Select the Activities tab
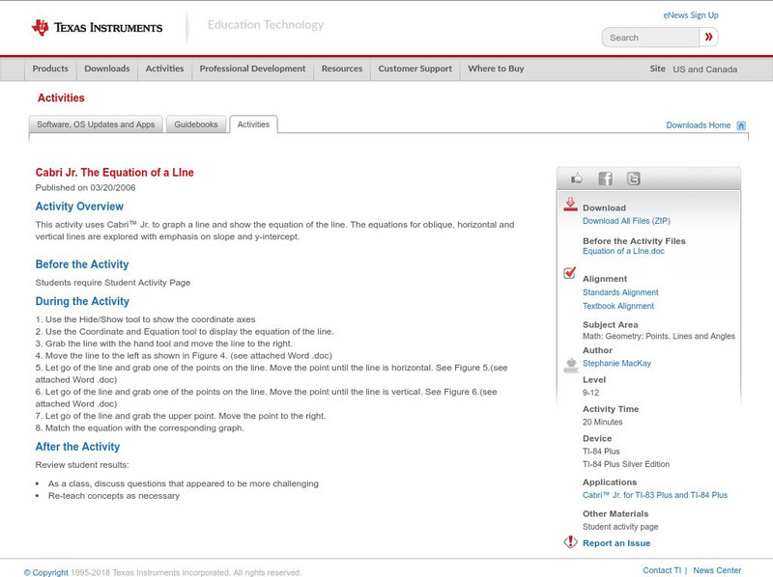The width and height of the screenshot is (773, 577). coord(253,124)
